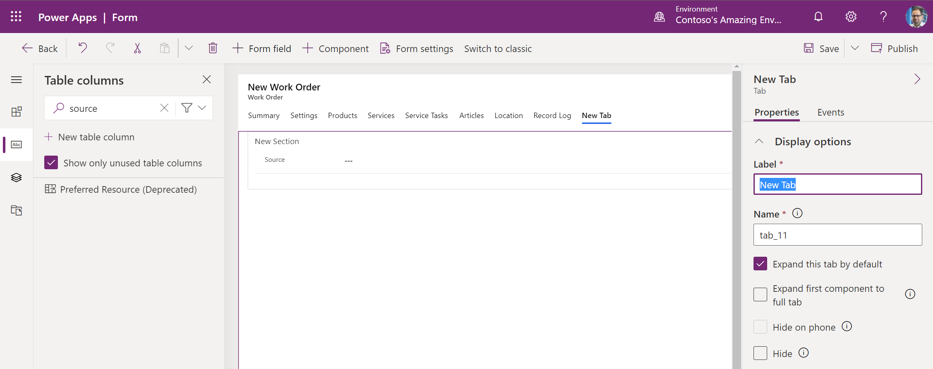This screenshot has width=933, height=369.
Task: Switch to the Articles tab
Action: (x=471, y=116)
